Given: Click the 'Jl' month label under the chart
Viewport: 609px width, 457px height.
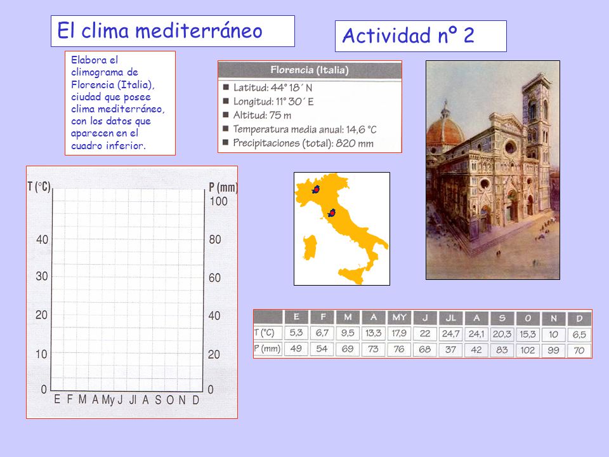Looking at the screenshot, I should tap(133, 399).
